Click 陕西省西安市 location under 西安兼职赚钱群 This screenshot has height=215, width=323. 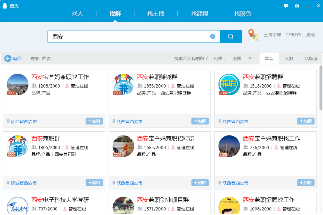click(x=129, y=121)
